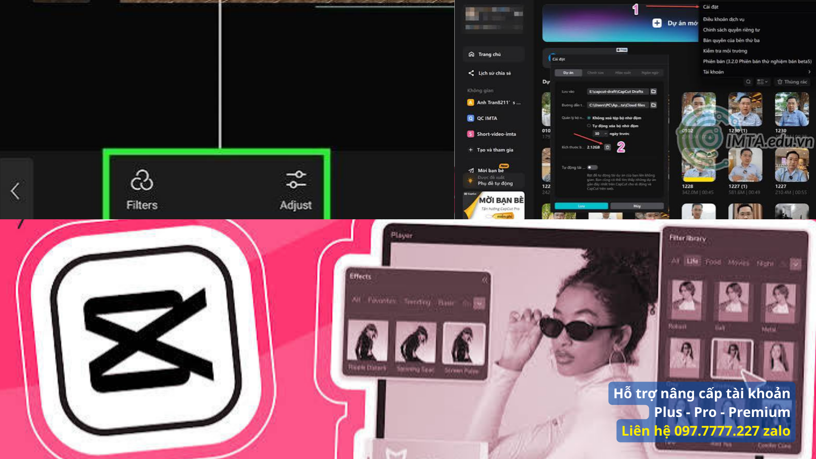
Task: Tap the back chevron beside Filters
Action: coord(15,191)
